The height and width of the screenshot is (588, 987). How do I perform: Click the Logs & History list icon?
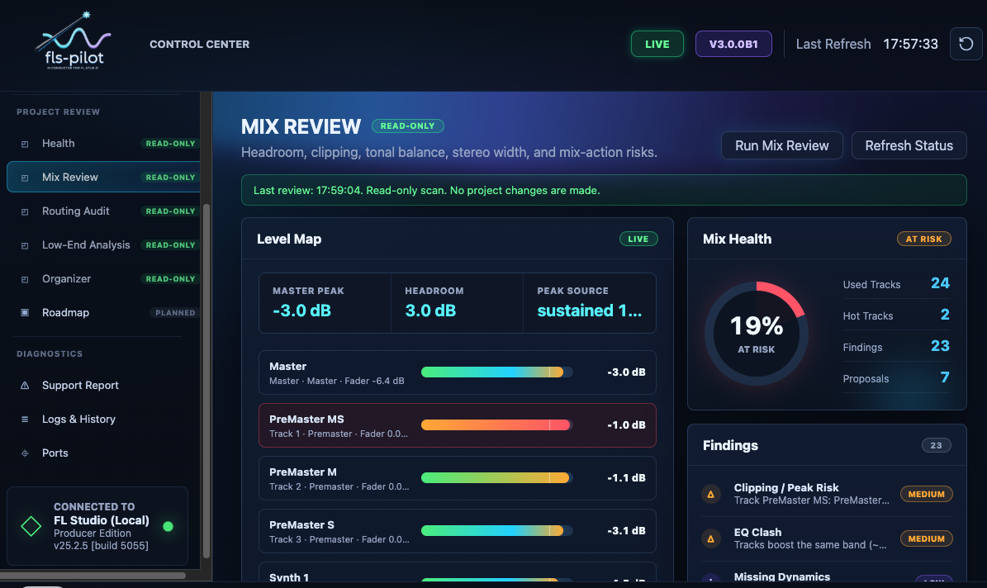click(x=25, y=420)
